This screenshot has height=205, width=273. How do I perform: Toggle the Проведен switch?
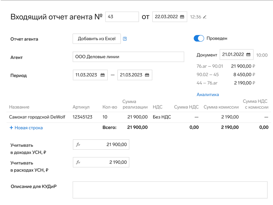(199, 38)
